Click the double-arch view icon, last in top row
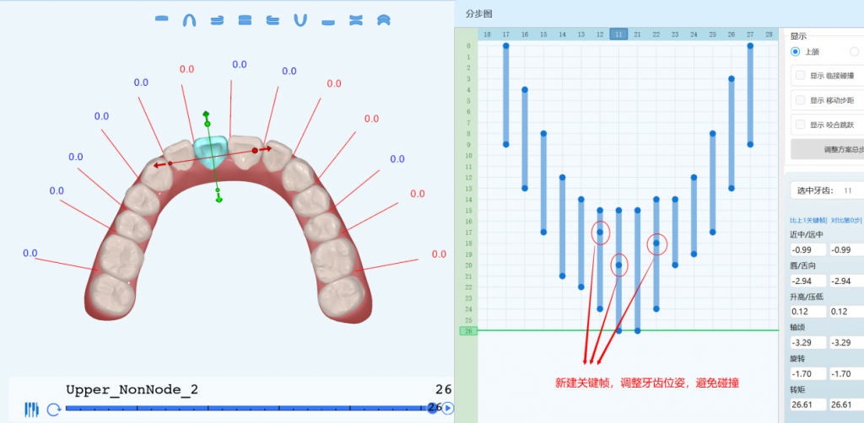864x423 pixels. coord(383,19)
